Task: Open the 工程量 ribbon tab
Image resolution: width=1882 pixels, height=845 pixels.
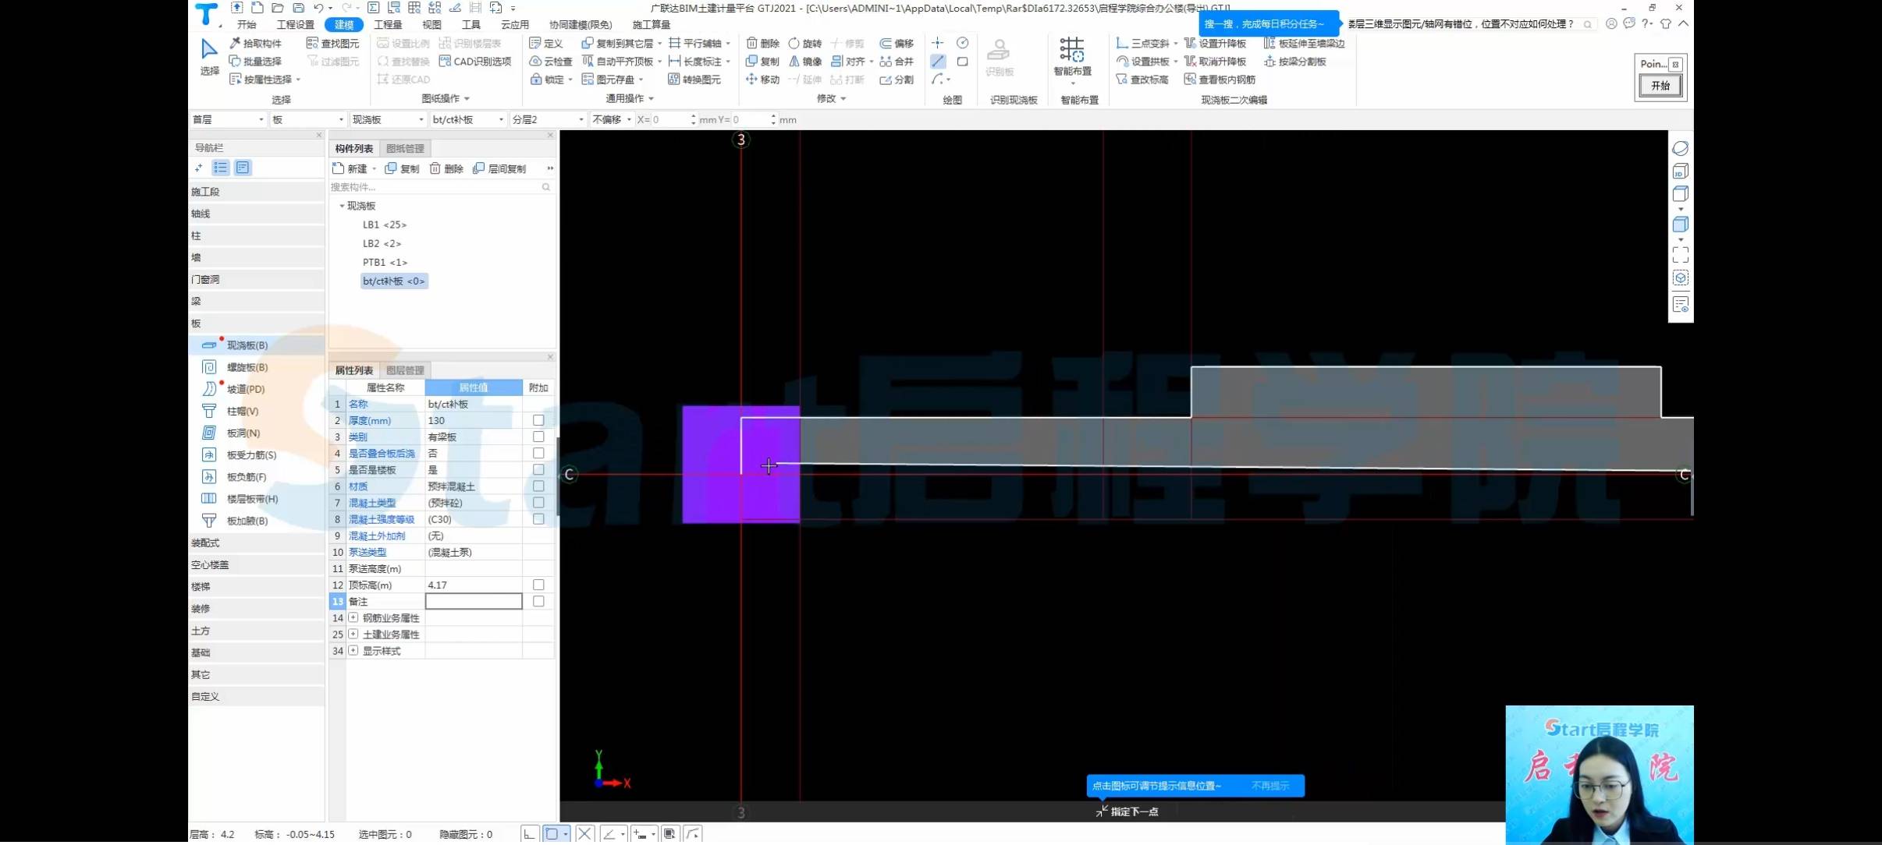Action: (388, 24)
